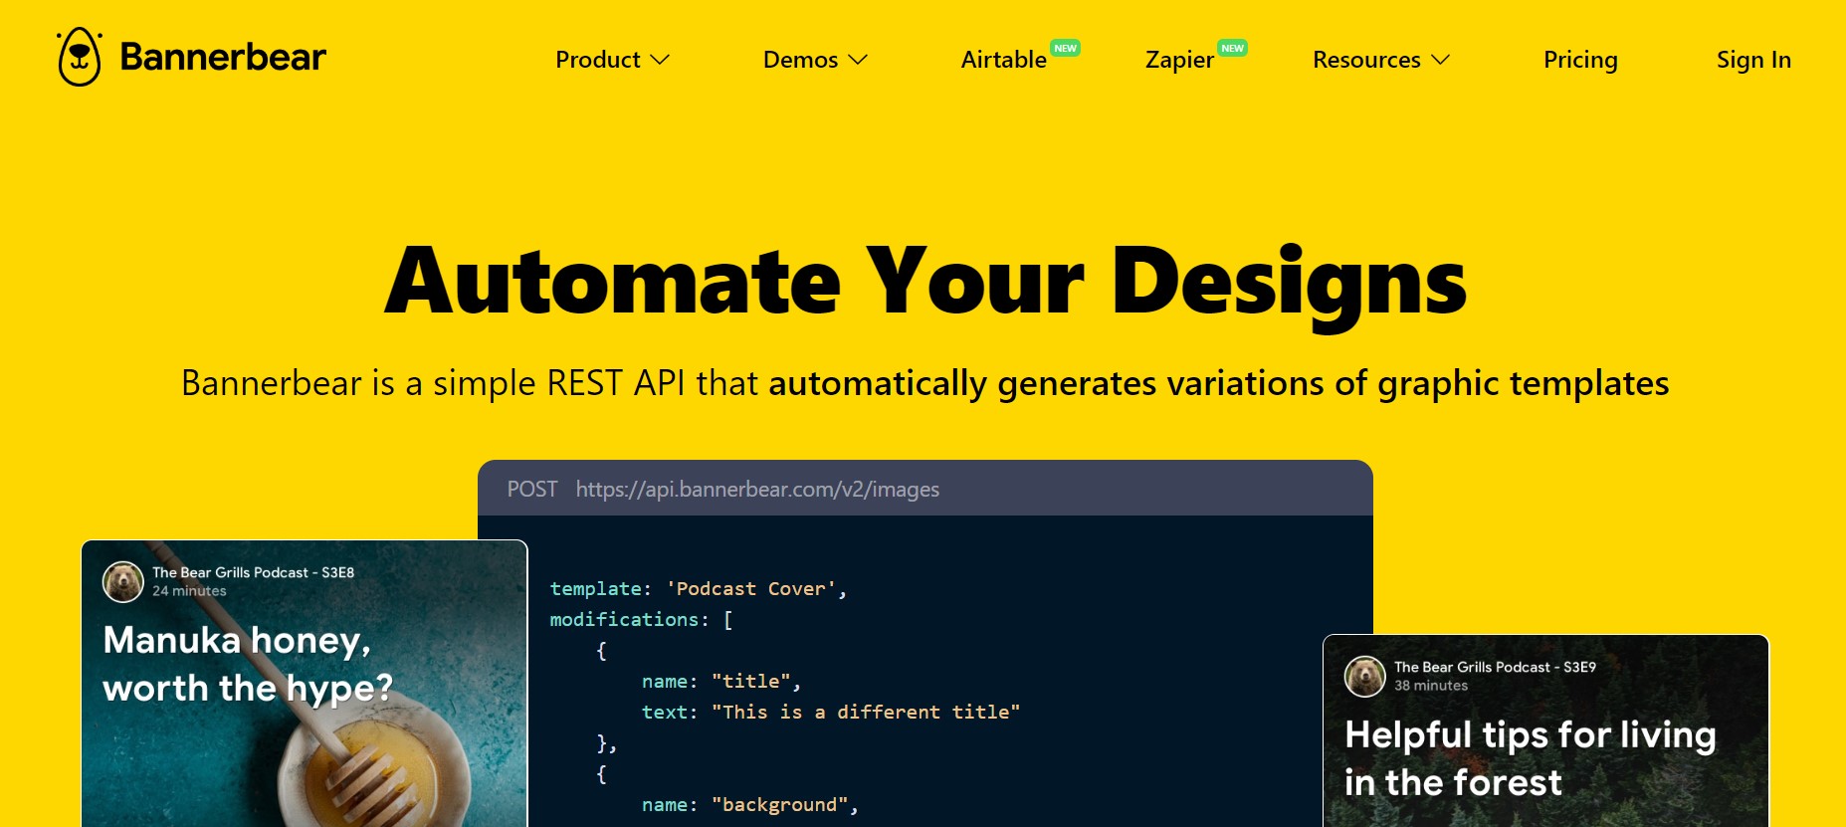Click the '24 minutes' duration text
Image resolution: width=1846 pixels, height=827 pixels.
coord(189,590)
